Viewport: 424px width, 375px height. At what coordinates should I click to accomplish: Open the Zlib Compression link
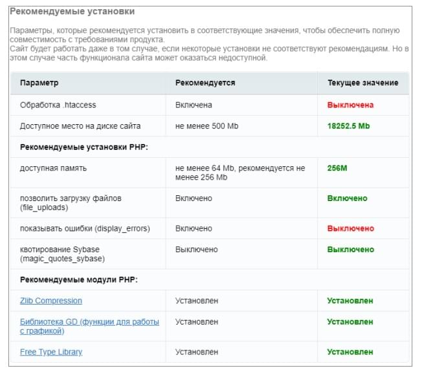pos(51,301)
